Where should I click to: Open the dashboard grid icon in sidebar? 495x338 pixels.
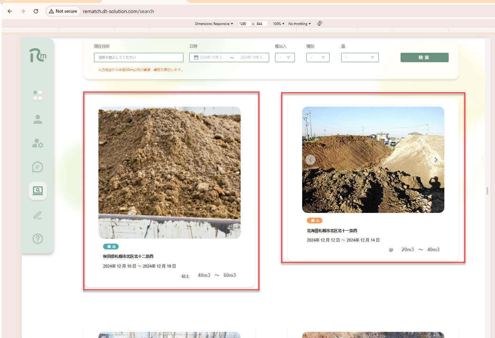point(38,95)
